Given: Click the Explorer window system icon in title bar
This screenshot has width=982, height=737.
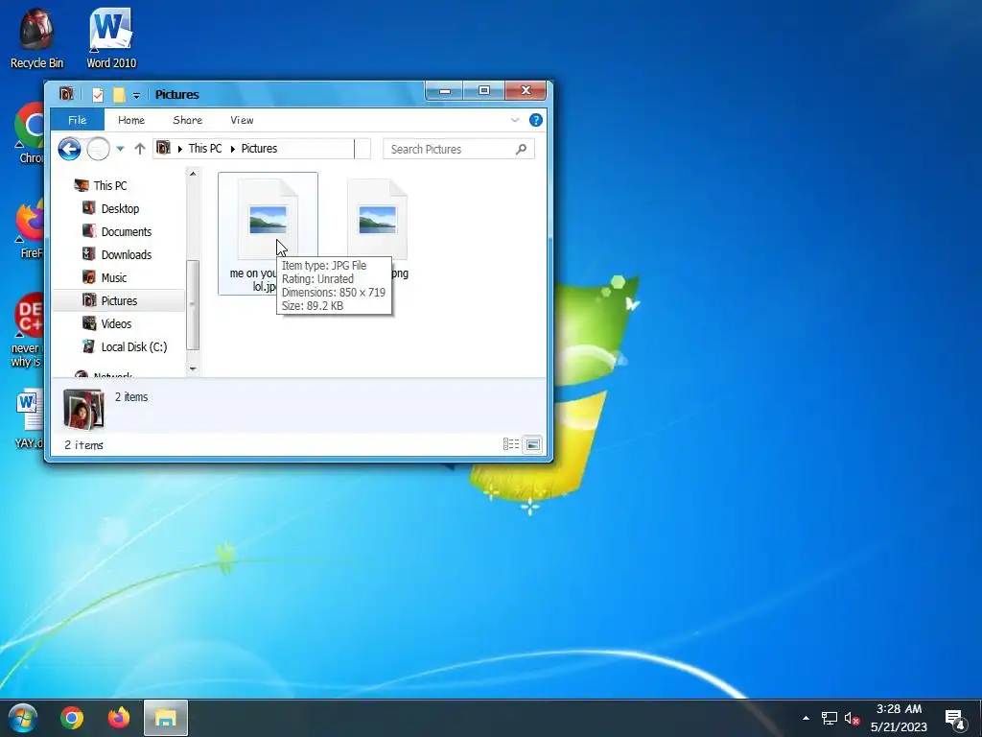Looking at the screenshot, I should tap(66, 94).
